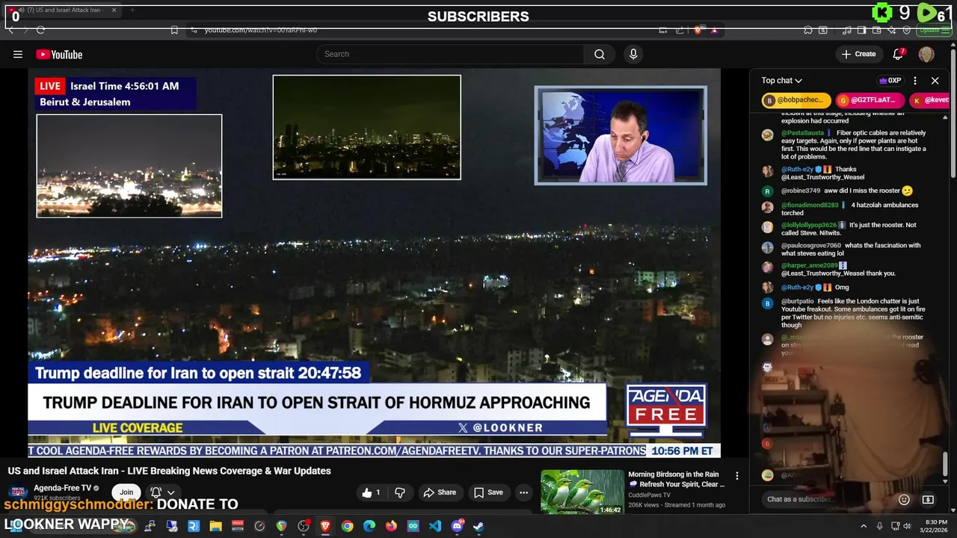The width and height of the screenshot is (957, 538).
Task: Launch Steam from the taskbar
Action: 478,526
